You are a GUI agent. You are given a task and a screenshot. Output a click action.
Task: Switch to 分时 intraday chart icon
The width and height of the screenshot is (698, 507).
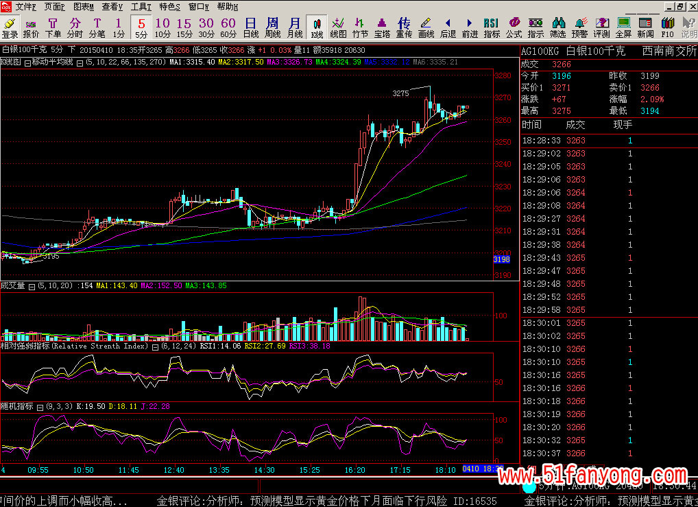(x=75, y=27)
